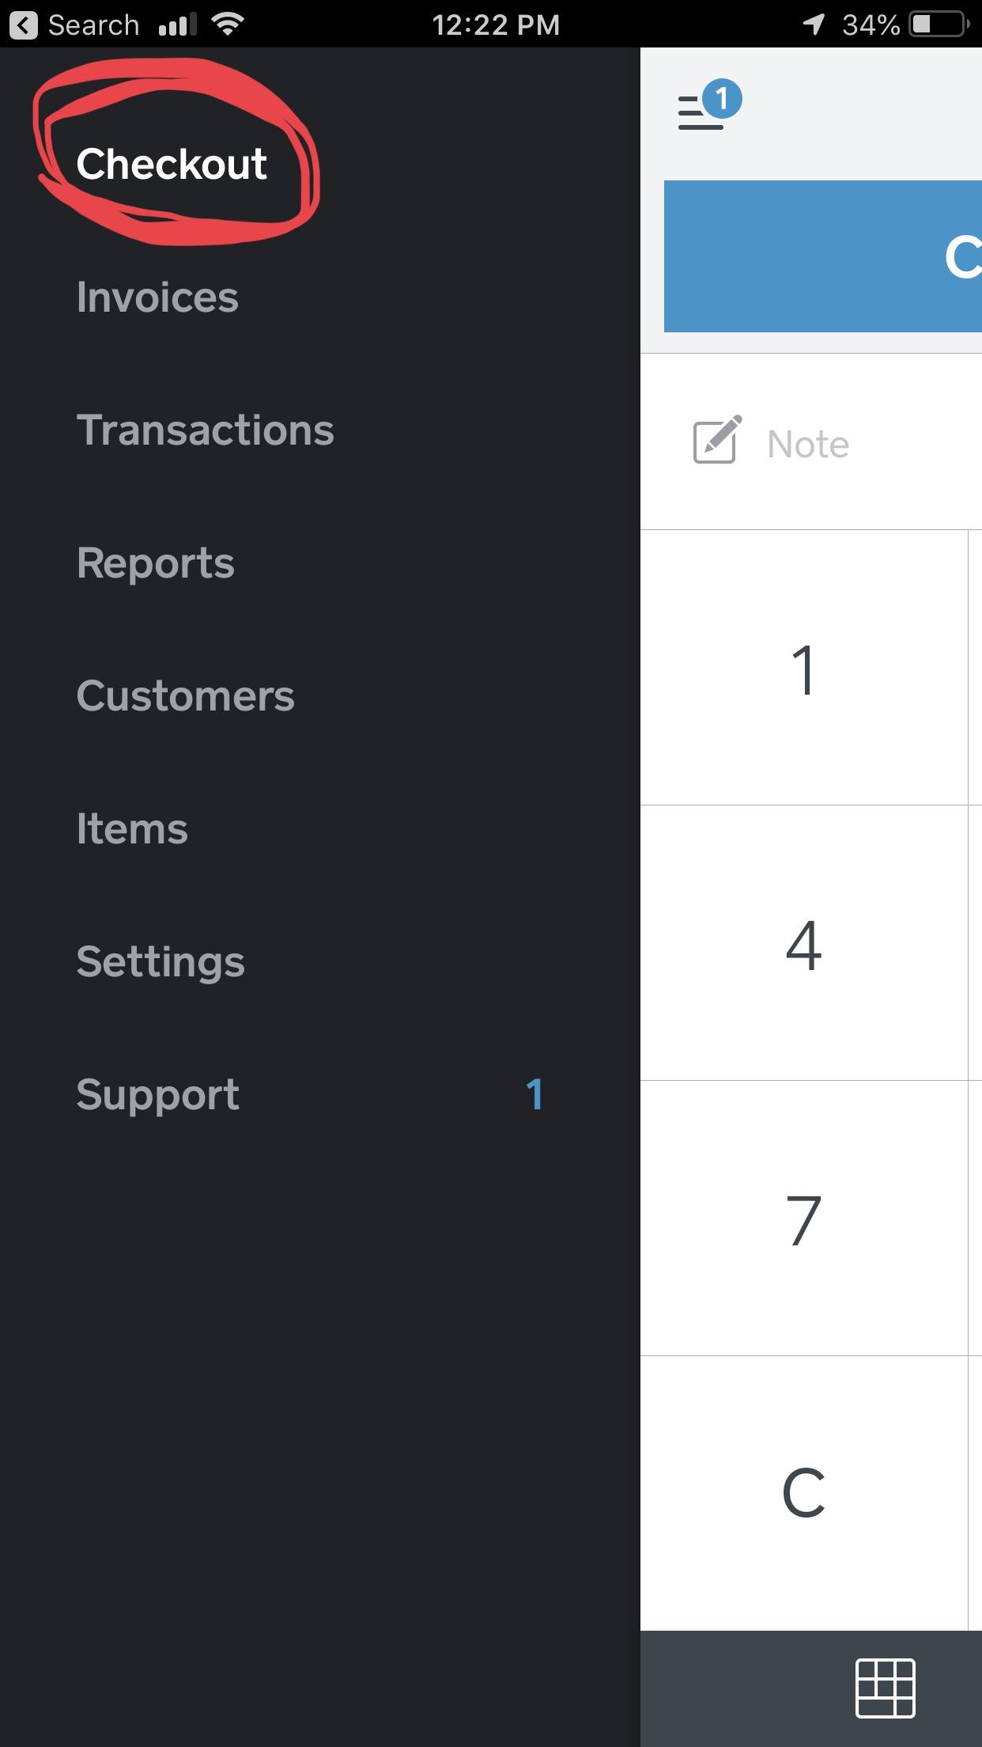Tap the Wi-Fi icon in status bar

click(x=228, y=25)
